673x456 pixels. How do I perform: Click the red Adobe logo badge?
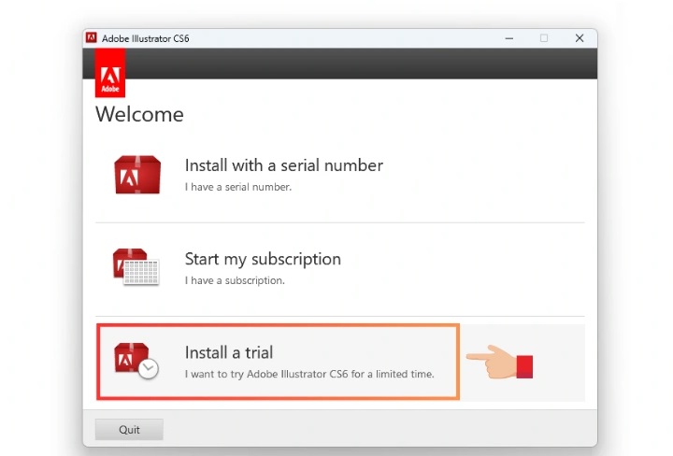[110, 73]
